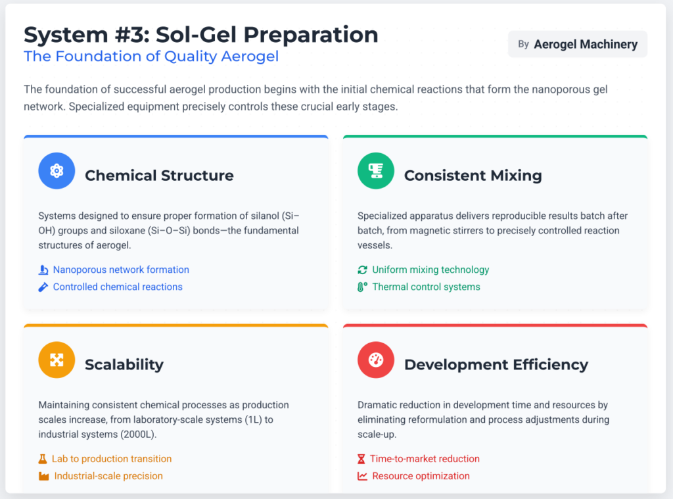Click the flask icon beside Lab to production

43,459
